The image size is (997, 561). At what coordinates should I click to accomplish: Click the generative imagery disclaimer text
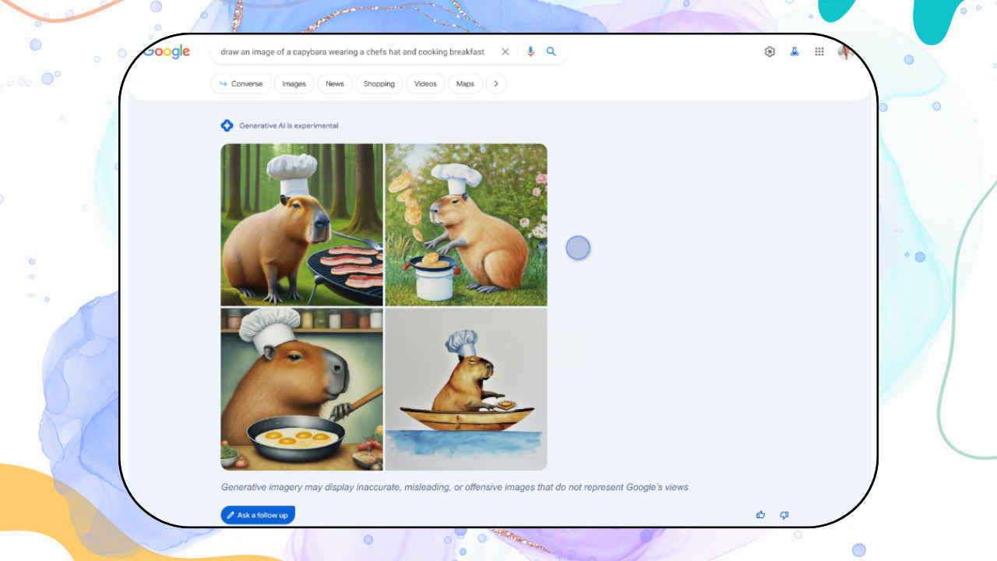pyautogui.click(x=455, y=487)
